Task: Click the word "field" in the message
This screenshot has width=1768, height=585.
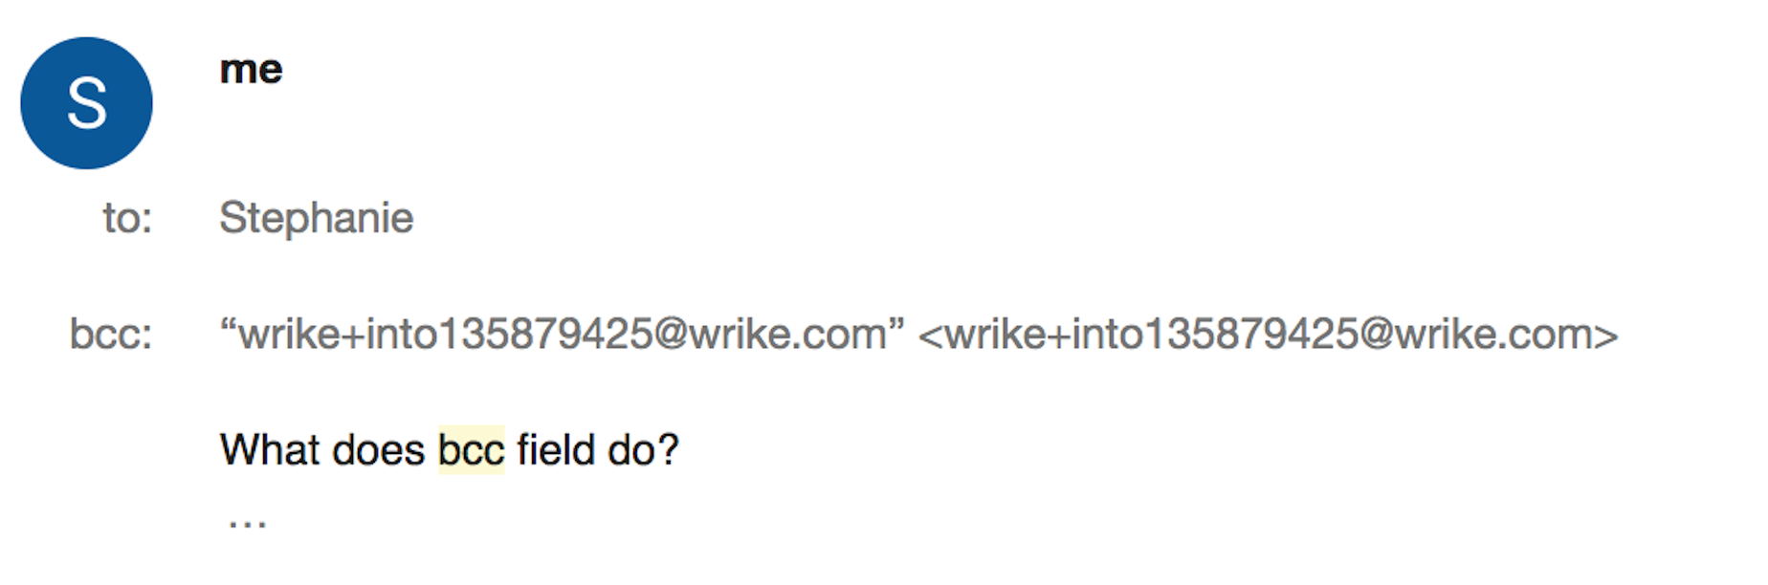Action: [x=556, y=450]
